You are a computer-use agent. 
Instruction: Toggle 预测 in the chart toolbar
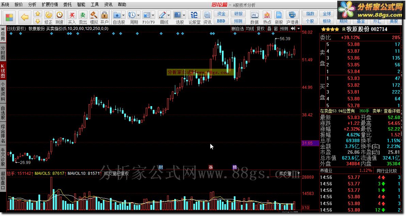click(284, 29)
